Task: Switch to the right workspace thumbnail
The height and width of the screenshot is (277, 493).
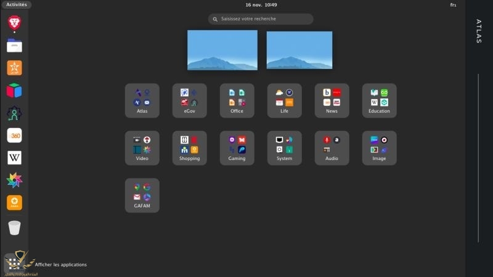Action: pyautogui.click(x=299, y=50)
